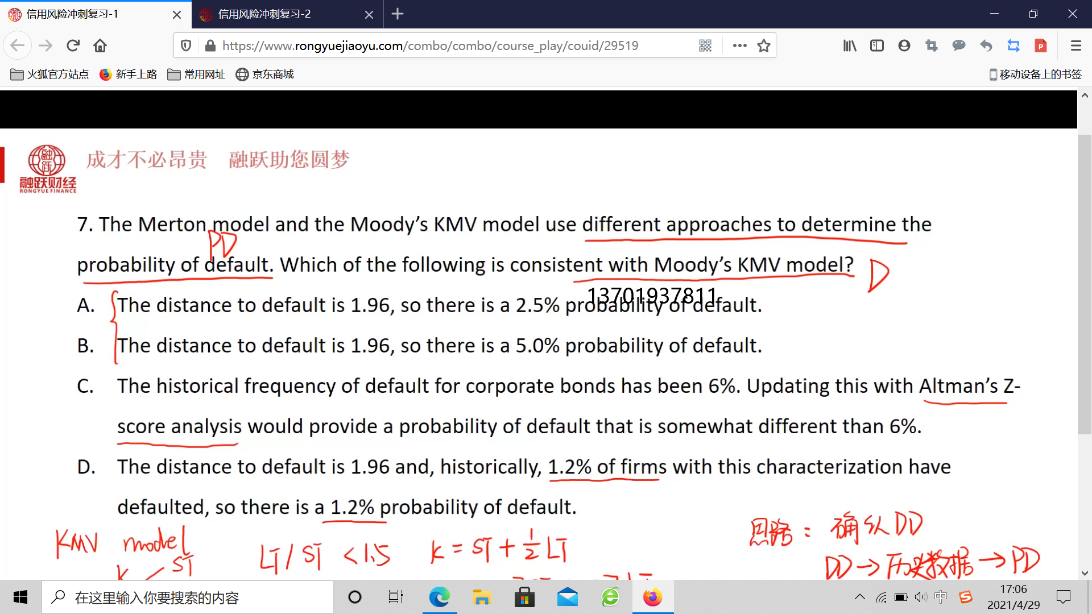
Task: Open the Windows Start menu
Action: 20,597
